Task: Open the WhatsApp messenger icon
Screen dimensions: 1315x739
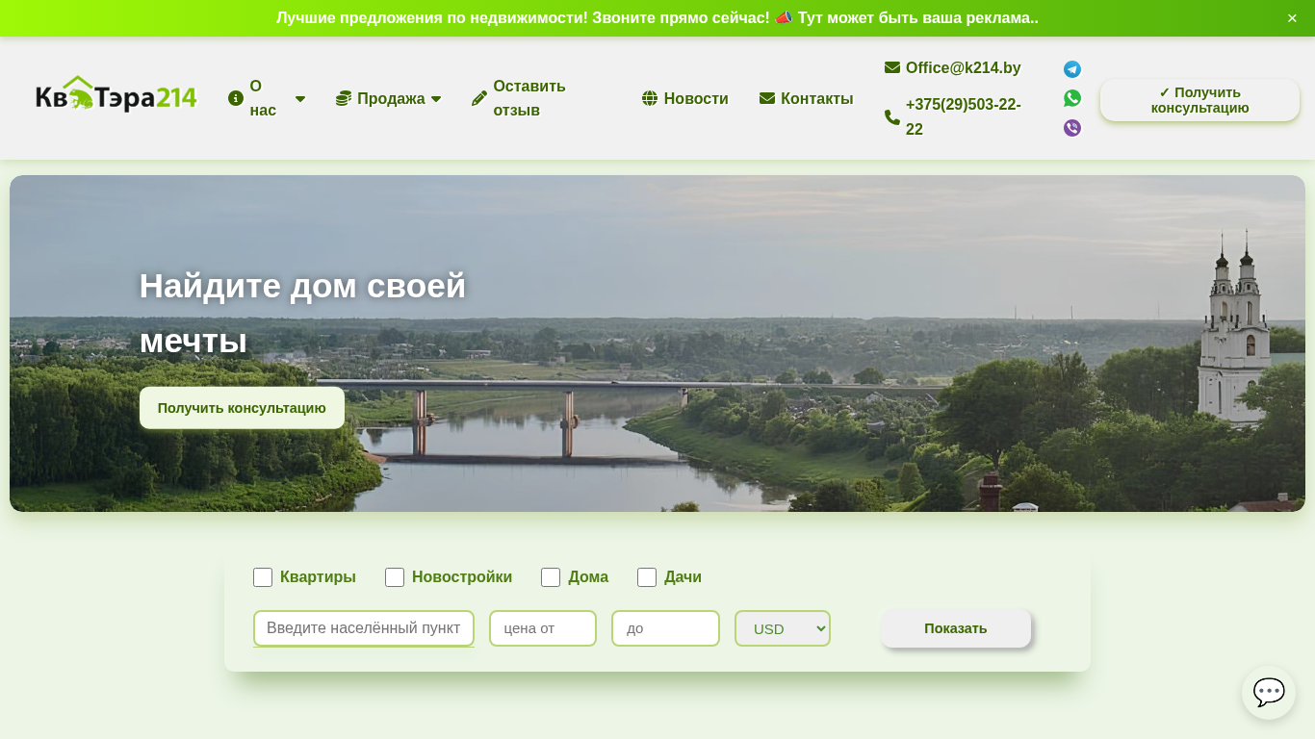Action: tap(1072, 98)
